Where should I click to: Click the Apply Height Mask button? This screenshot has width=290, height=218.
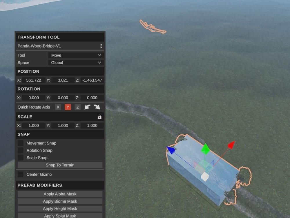coord(60,208)
